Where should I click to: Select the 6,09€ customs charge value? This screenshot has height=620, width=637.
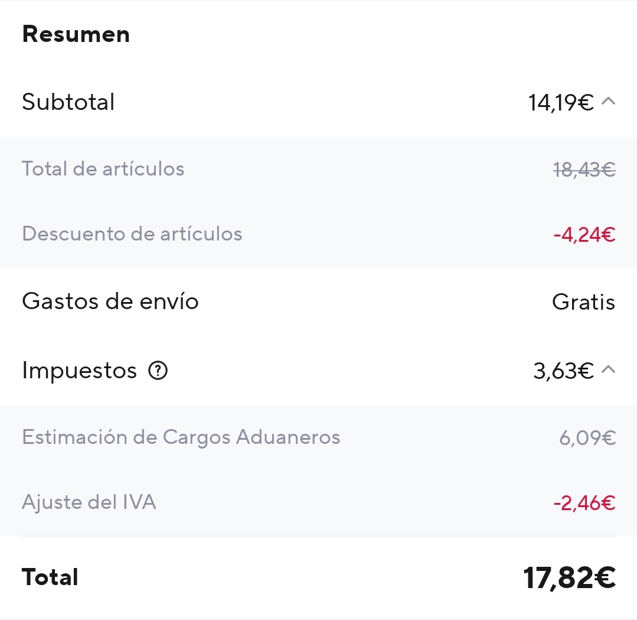[x=587, y=438]
